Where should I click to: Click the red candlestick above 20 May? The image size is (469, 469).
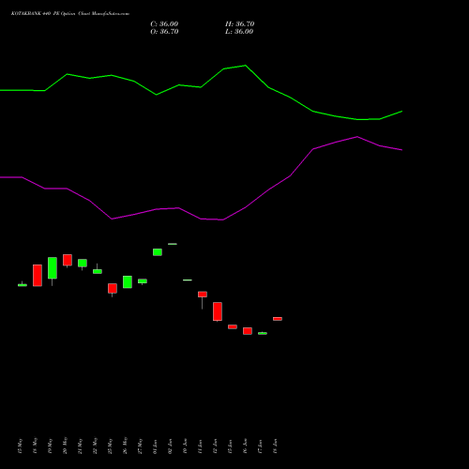pos(68,260)
